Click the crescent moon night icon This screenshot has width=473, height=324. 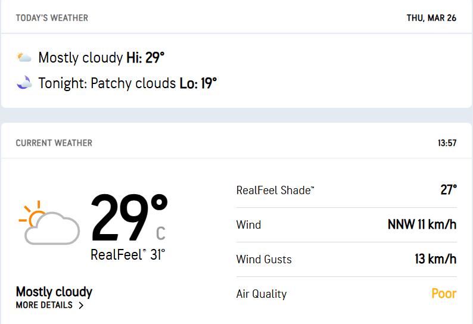click(24, 83)
